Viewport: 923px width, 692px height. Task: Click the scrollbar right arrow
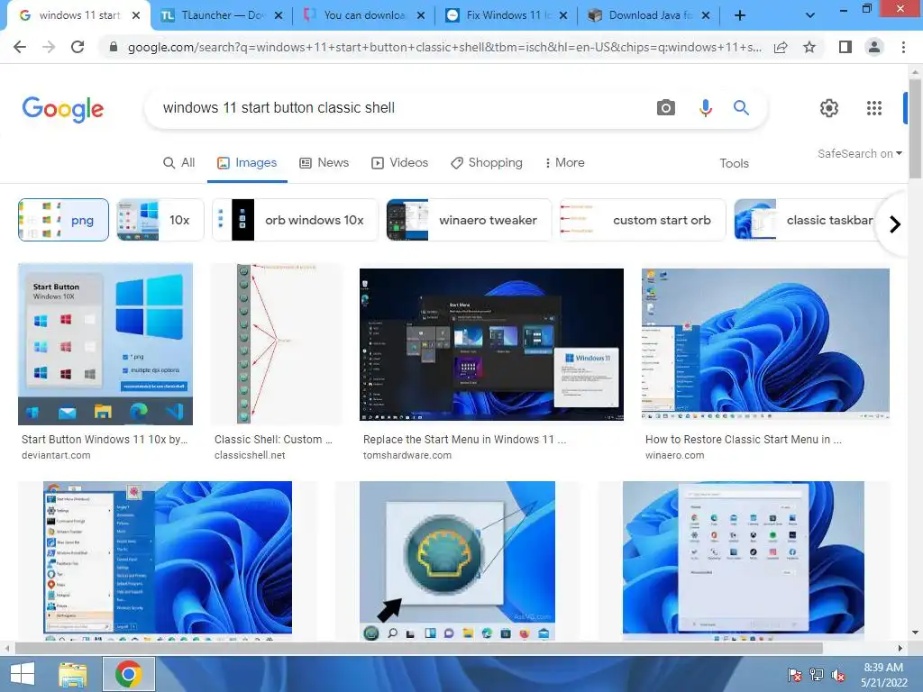tap(900, 649)
